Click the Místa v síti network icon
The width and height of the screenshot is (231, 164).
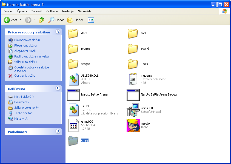point(10,119)
